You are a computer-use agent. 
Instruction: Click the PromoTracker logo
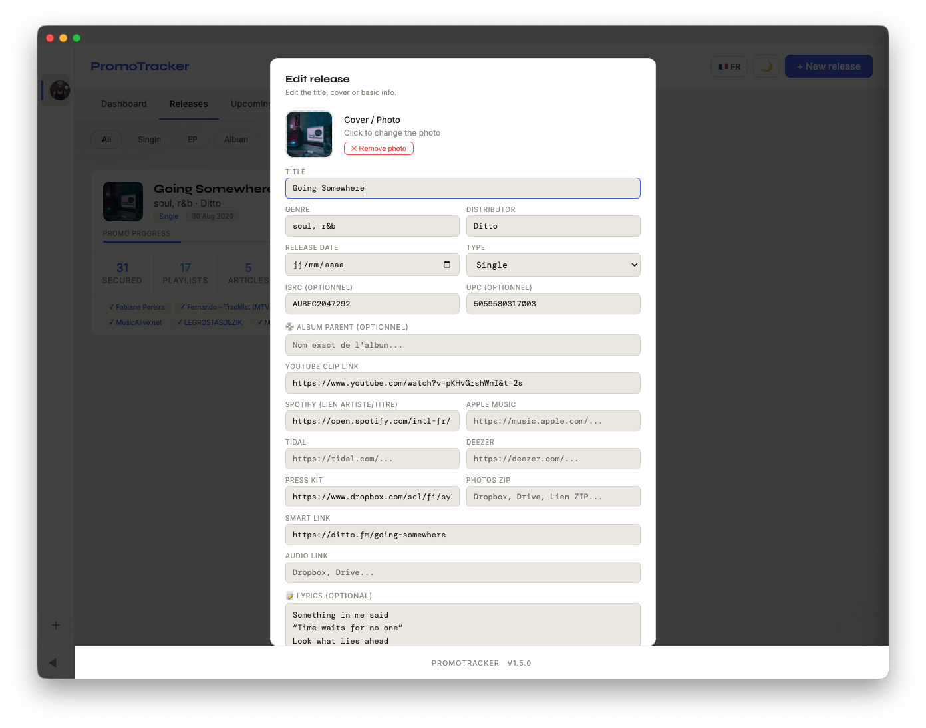[140, 66]
